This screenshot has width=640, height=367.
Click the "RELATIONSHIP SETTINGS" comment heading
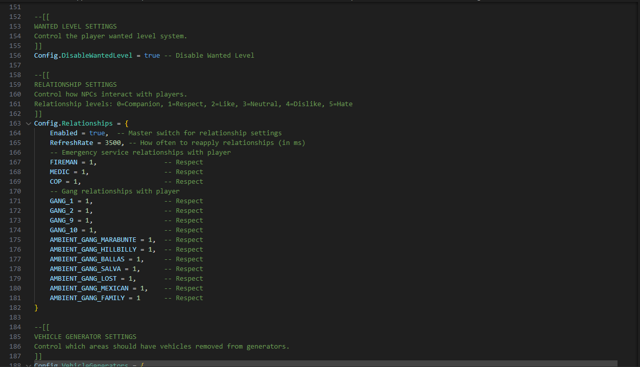[76, 85]
